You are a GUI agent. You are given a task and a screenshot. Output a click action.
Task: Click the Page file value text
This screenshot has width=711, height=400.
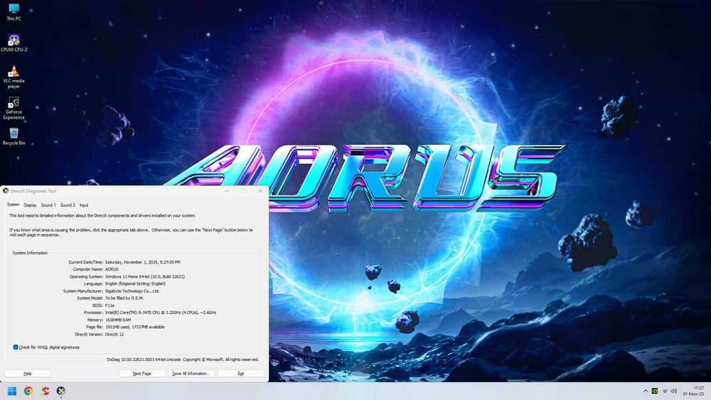134,327
